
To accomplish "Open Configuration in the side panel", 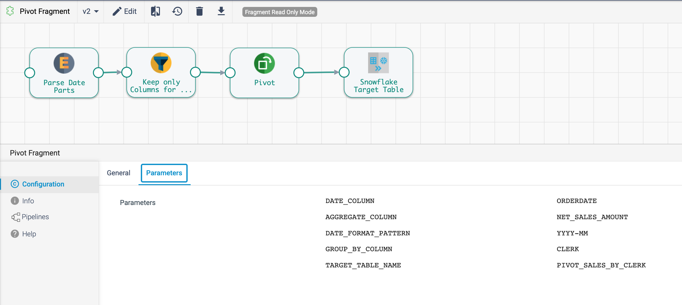I will pyautogui.click(x=43, y=184).
